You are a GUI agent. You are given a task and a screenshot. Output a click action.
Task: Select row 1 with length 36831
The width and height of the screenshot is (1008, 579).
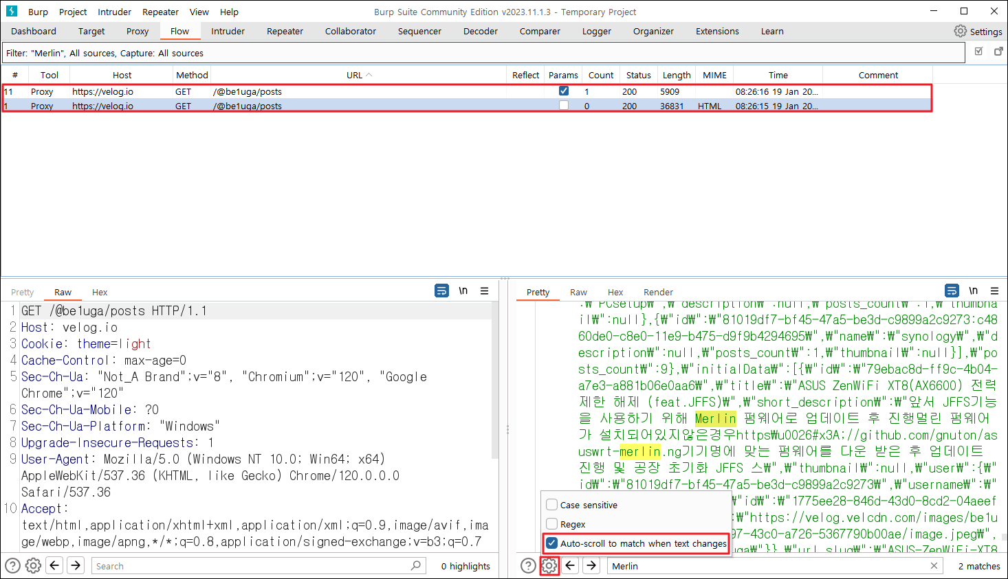coord(466,106)
